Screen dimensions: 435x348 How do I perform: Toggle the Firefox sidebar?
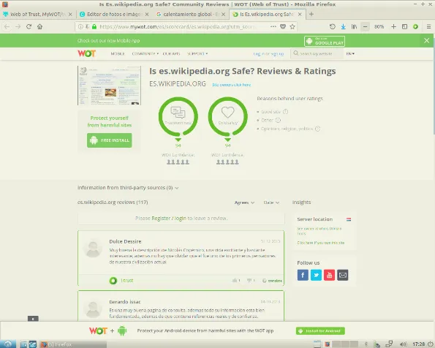pos(405,26)
